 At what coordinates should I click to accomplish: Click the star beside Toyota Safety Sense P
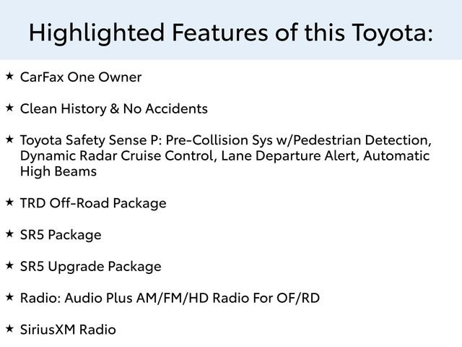[x=9, y=140]
